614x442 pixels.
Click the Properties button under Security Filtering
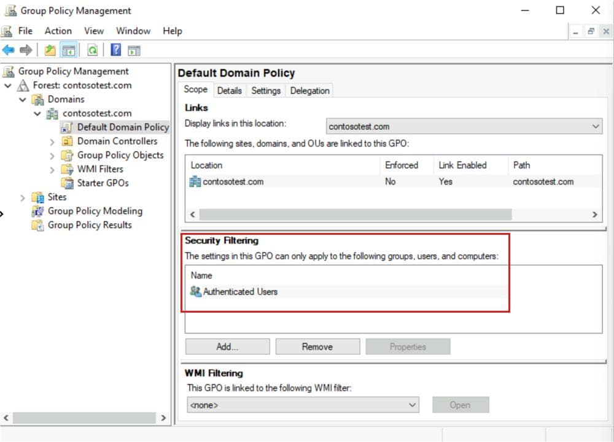(x=408, y=346)
